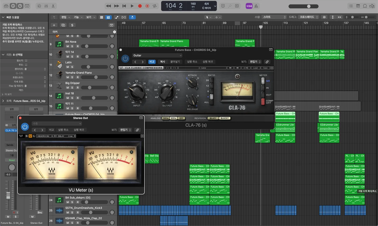Click the Waveform zoom icon
Screen dimensions: 378x226
(x=324, y=17)
